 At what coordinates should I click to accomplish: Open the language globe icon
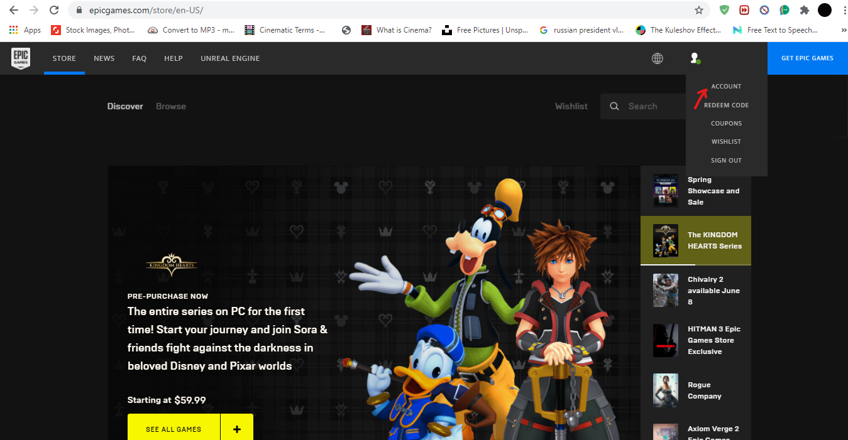click(657, 58)
